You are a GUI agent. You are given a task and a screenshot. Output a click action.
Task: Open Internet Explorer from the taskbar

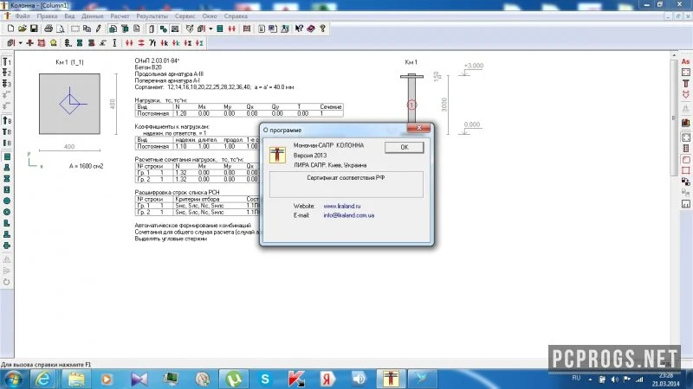pos(42,379)
